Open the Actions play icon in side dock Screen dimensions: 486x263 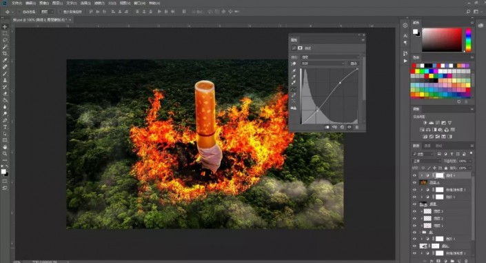click(x=405, y=61)
